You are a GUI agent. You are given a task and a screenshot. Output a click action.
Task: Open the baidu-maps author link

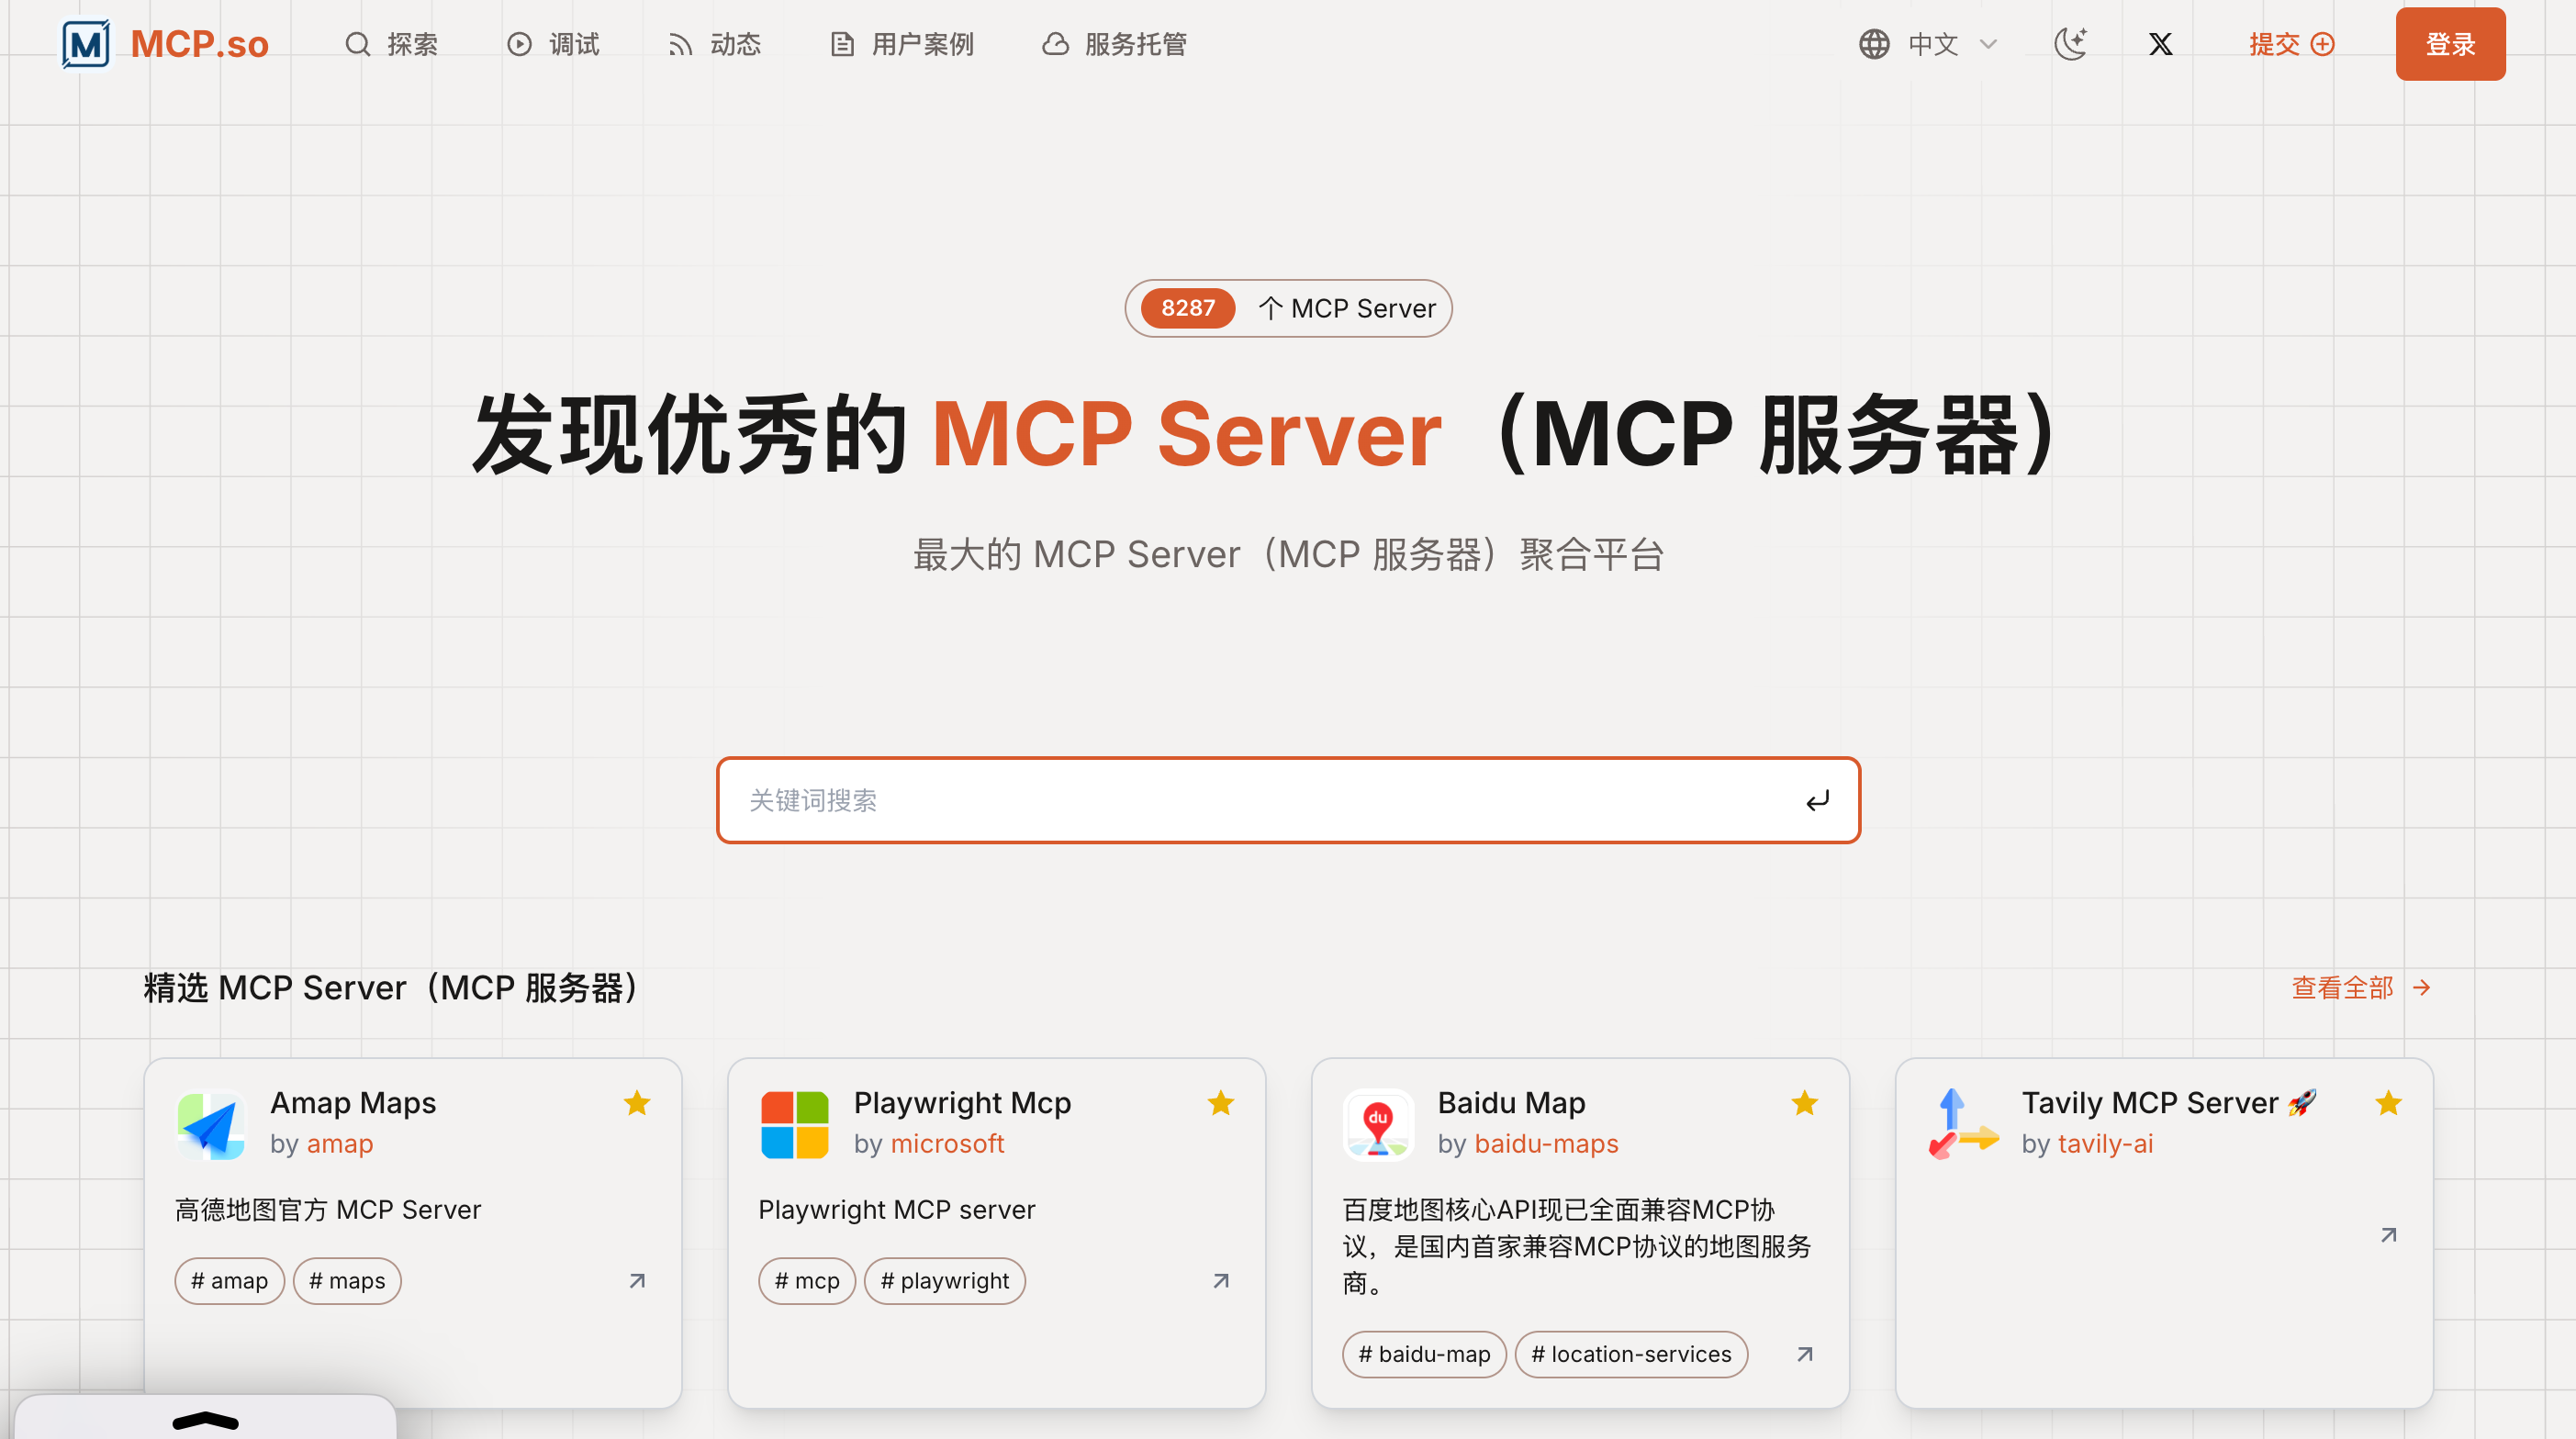click(1546, 1143)
